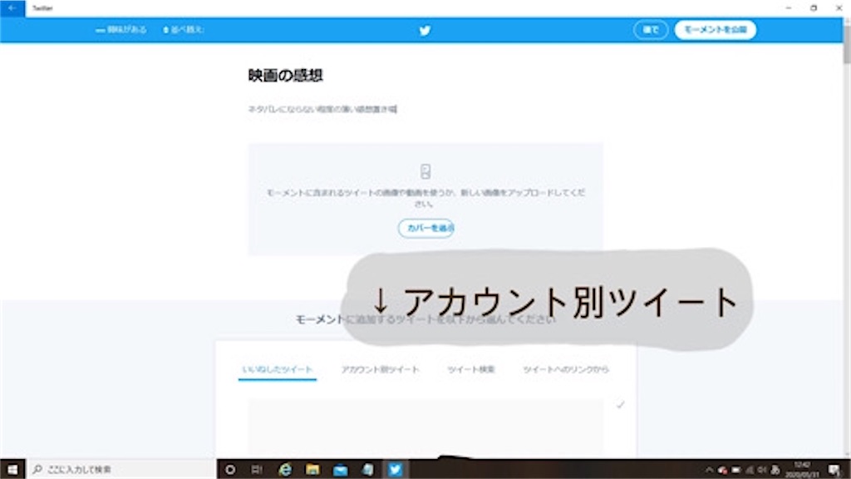Switch to the ツイートへのリンクから tab

pyautogui.click(x=565, y=369)
